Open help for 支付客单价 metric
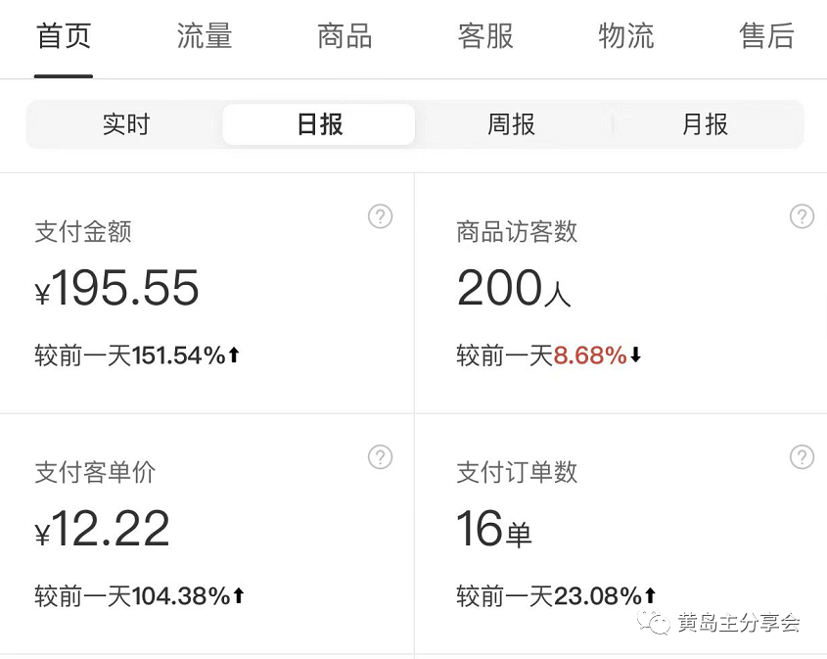Image resolution: width=827 pixels, height=659 pixels. 380,456
